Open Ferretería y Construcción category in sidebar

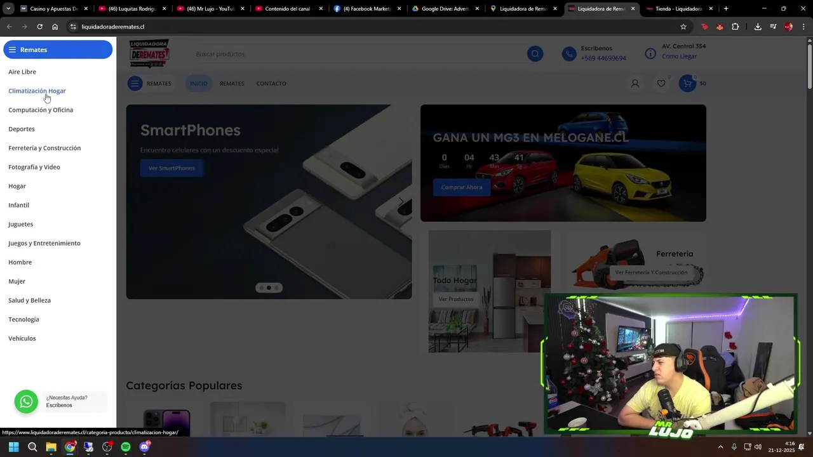pos(44,148)
